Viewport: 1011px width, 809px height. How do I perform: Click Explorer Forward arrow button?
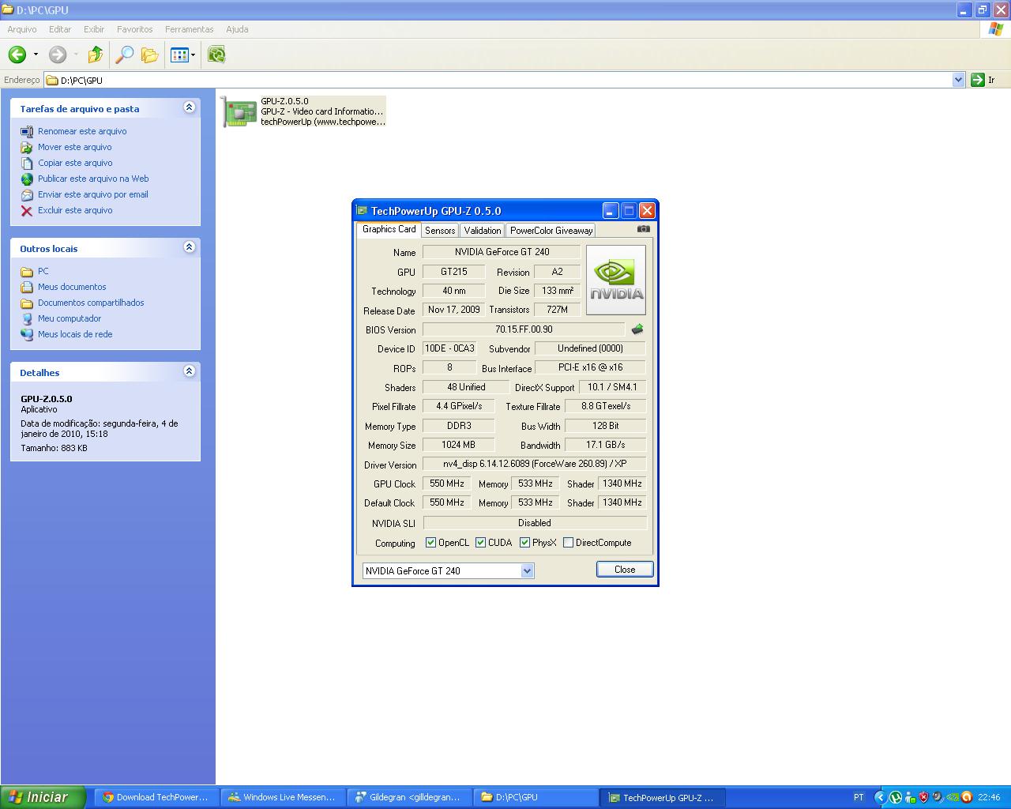[x=58, y=55]
